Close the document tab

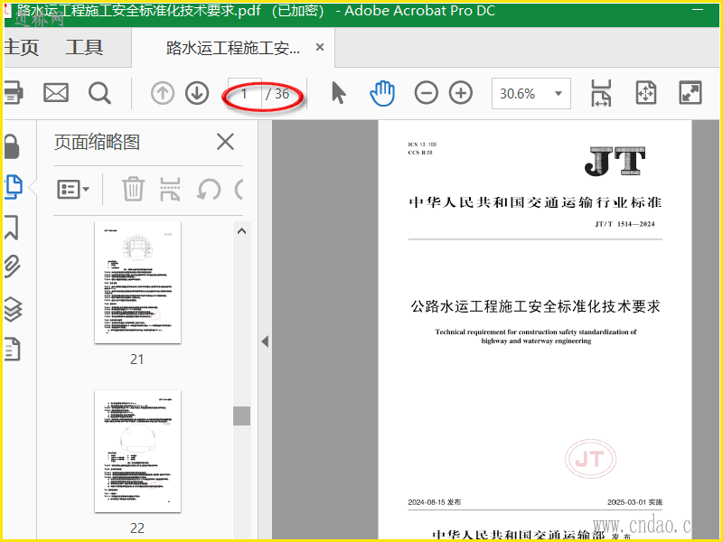coord(320,47)
